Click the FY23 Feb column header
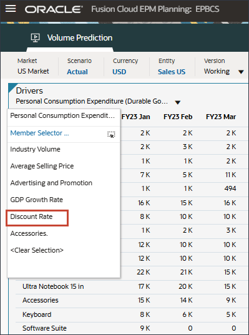Viewport: 249px width, 335px height. click(178, 117)
